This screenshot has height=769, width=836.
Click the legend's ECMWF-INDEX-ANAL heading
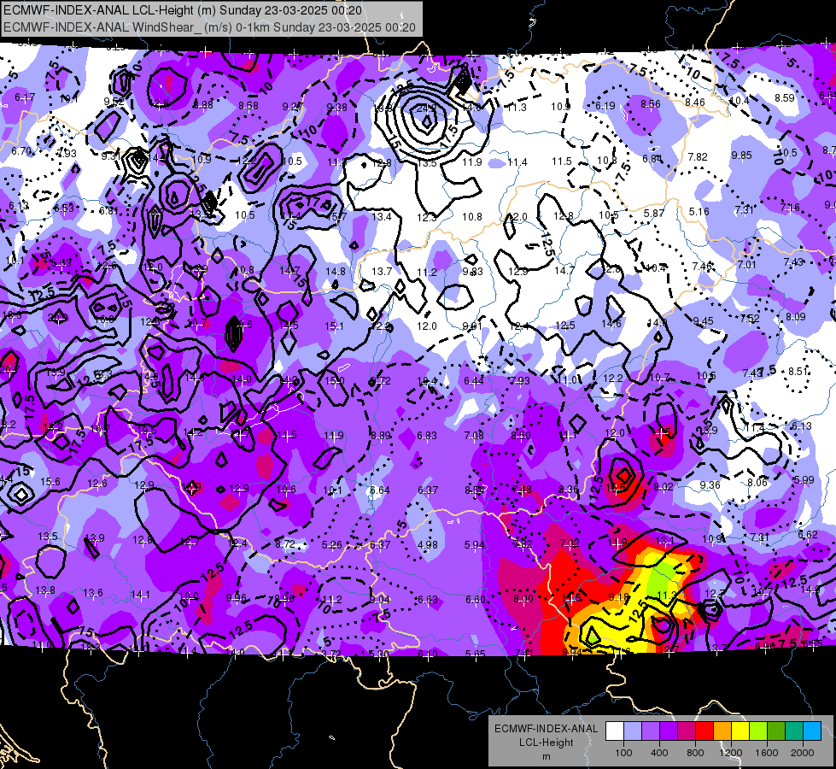click(546, 729)
